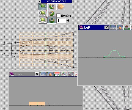The width and height of the screenshot is (132, 110).
Task: Select the pull/push deformation tool in top row
Action: point(52,7)
